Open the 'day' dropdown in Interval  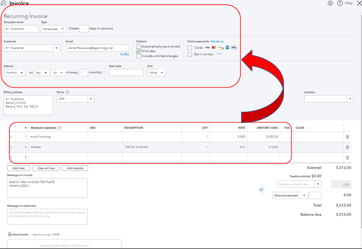coord(42,72)
